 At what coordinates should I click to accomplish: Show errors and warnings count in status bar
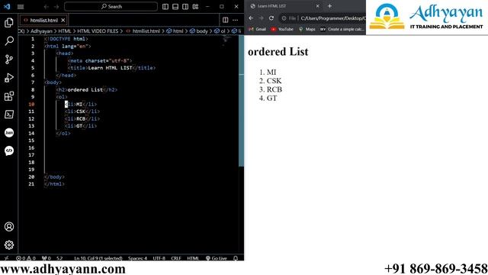pyautogui.click(x=26, y=258)
